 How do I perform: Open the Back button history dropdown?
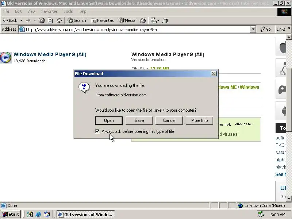click(x=22, y=20)
